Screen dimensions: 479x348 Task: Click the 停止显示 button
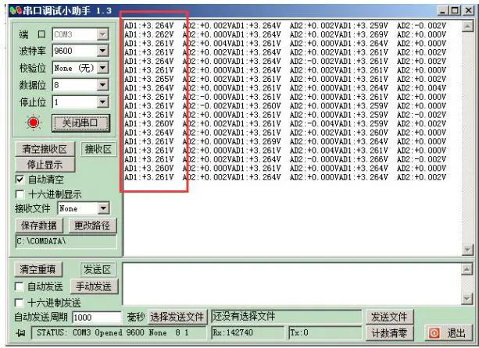pos(45,165)
